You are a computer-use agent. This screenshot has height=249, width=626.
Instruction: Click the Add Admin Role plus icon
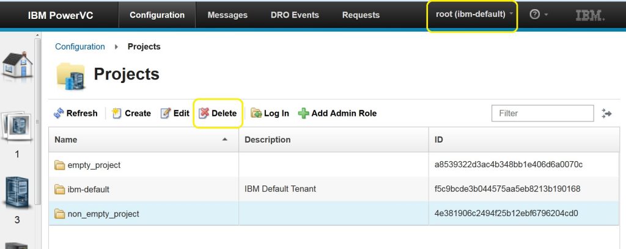click(x=303, y=114)
